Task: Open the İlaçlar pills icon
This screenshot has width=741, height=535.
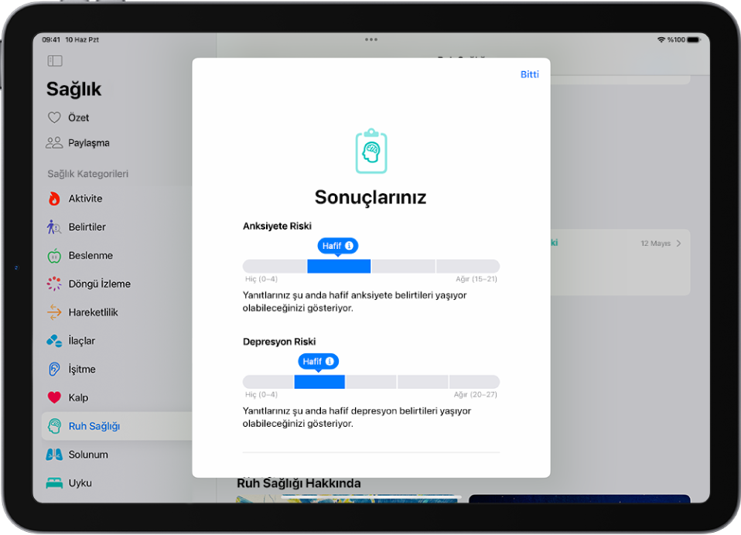Action: point(54,341)
